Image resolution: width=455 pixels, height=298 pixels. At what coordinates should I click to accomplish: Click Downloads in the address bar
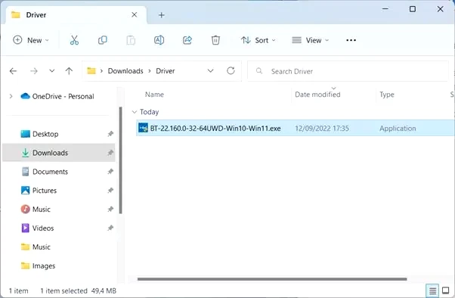(125, 71)
